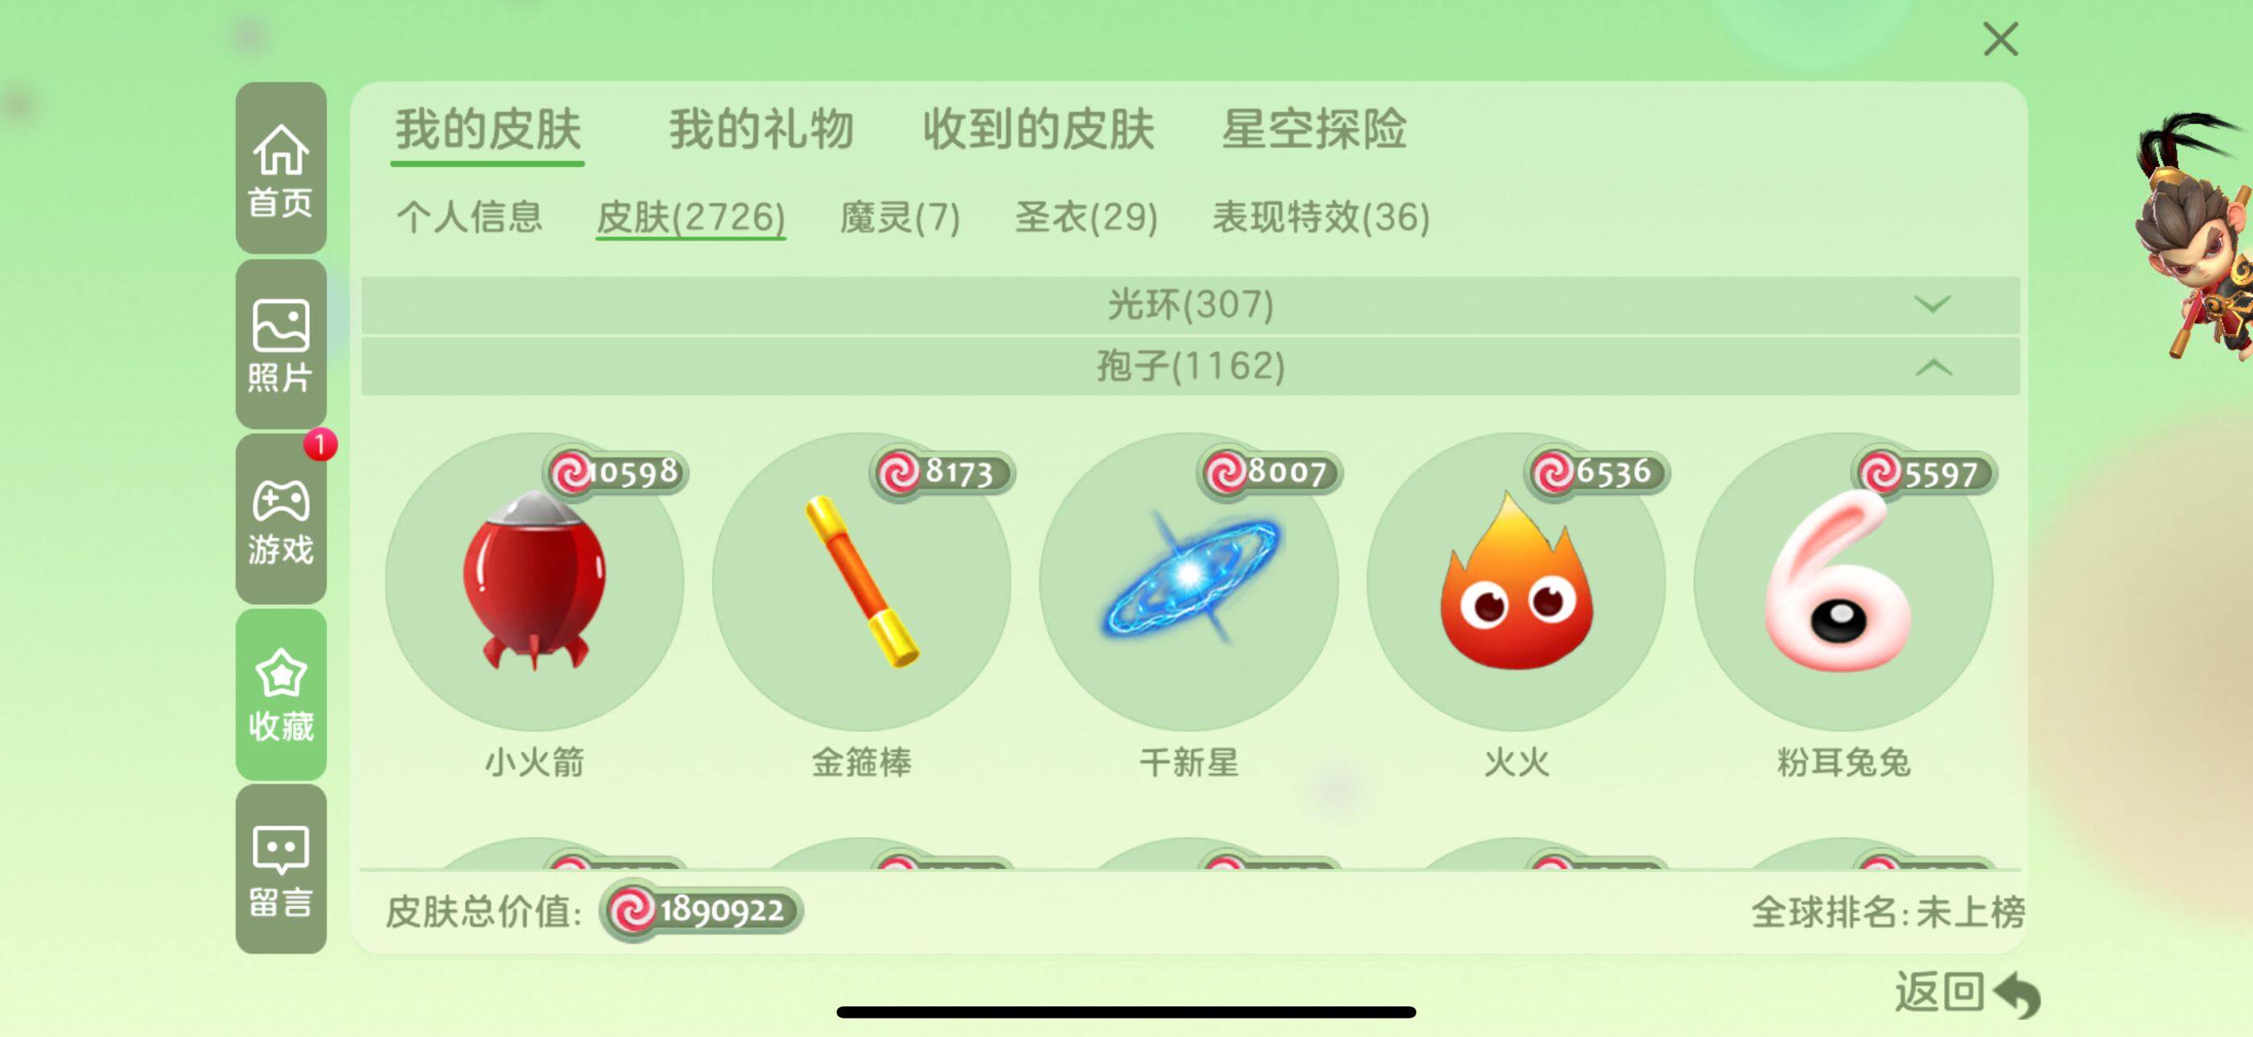Select the 火火 flame character skin
The image size is (2253, 1037).
point(1517,582)
